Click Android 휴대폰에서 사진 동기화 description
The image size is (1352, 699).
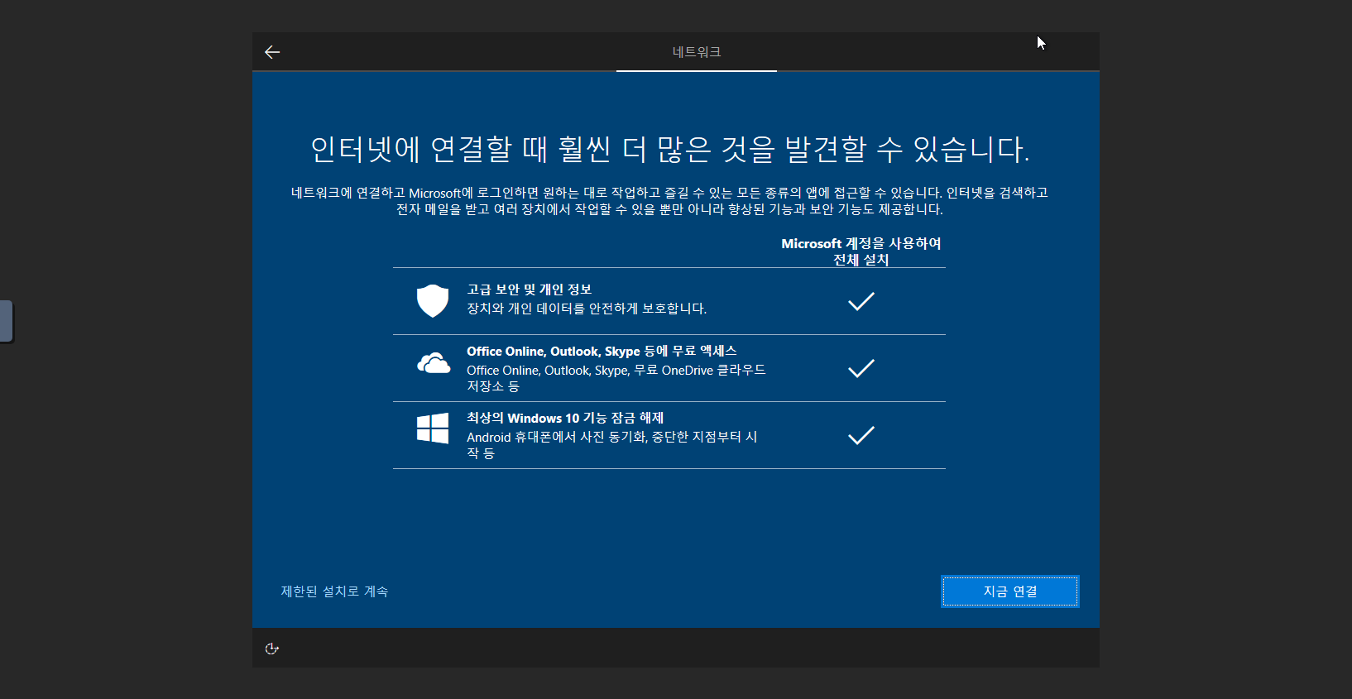pos(612,445)
